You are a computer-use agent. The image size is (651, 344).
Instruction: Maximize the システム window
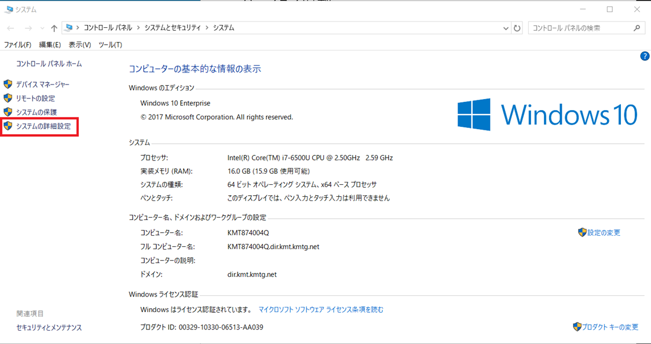click(610, 9)
